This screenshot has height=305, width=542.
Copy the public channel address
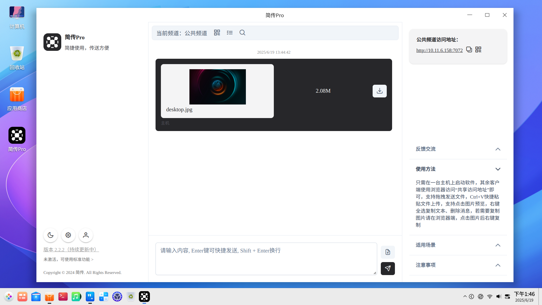coord(469,50)
